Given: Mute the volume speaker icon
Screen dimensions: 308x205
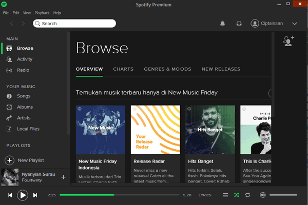Looking at the screenshot, I should pos(263,195).
